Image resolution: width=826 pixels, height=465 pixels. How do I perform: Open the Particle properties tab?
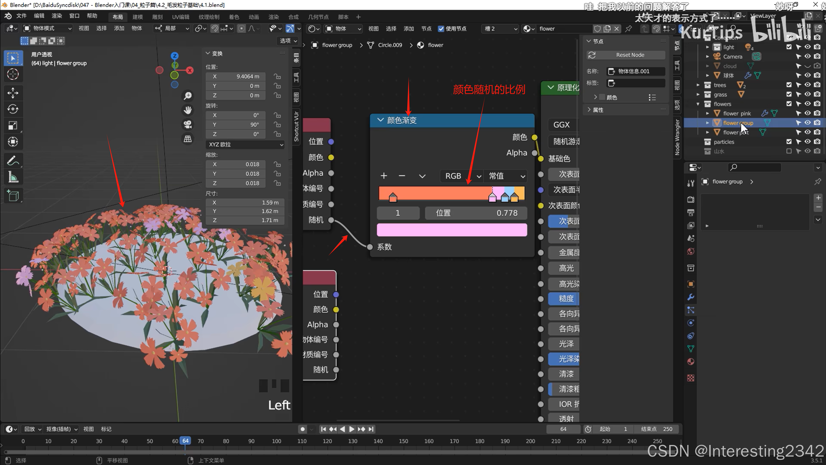(x=690, y=310)
